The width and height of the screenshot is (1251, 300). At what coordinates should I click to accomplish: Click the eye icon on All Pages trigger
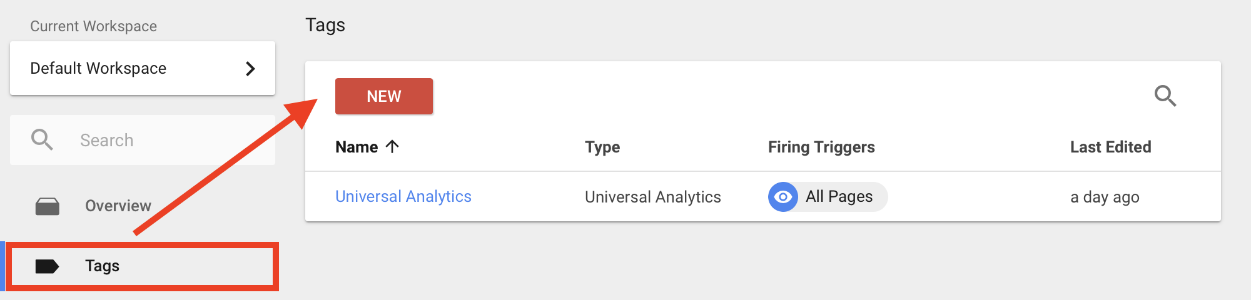(783, 197)
